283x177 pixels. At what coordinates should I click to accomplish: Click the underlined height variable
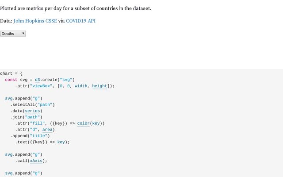[99, 86]
